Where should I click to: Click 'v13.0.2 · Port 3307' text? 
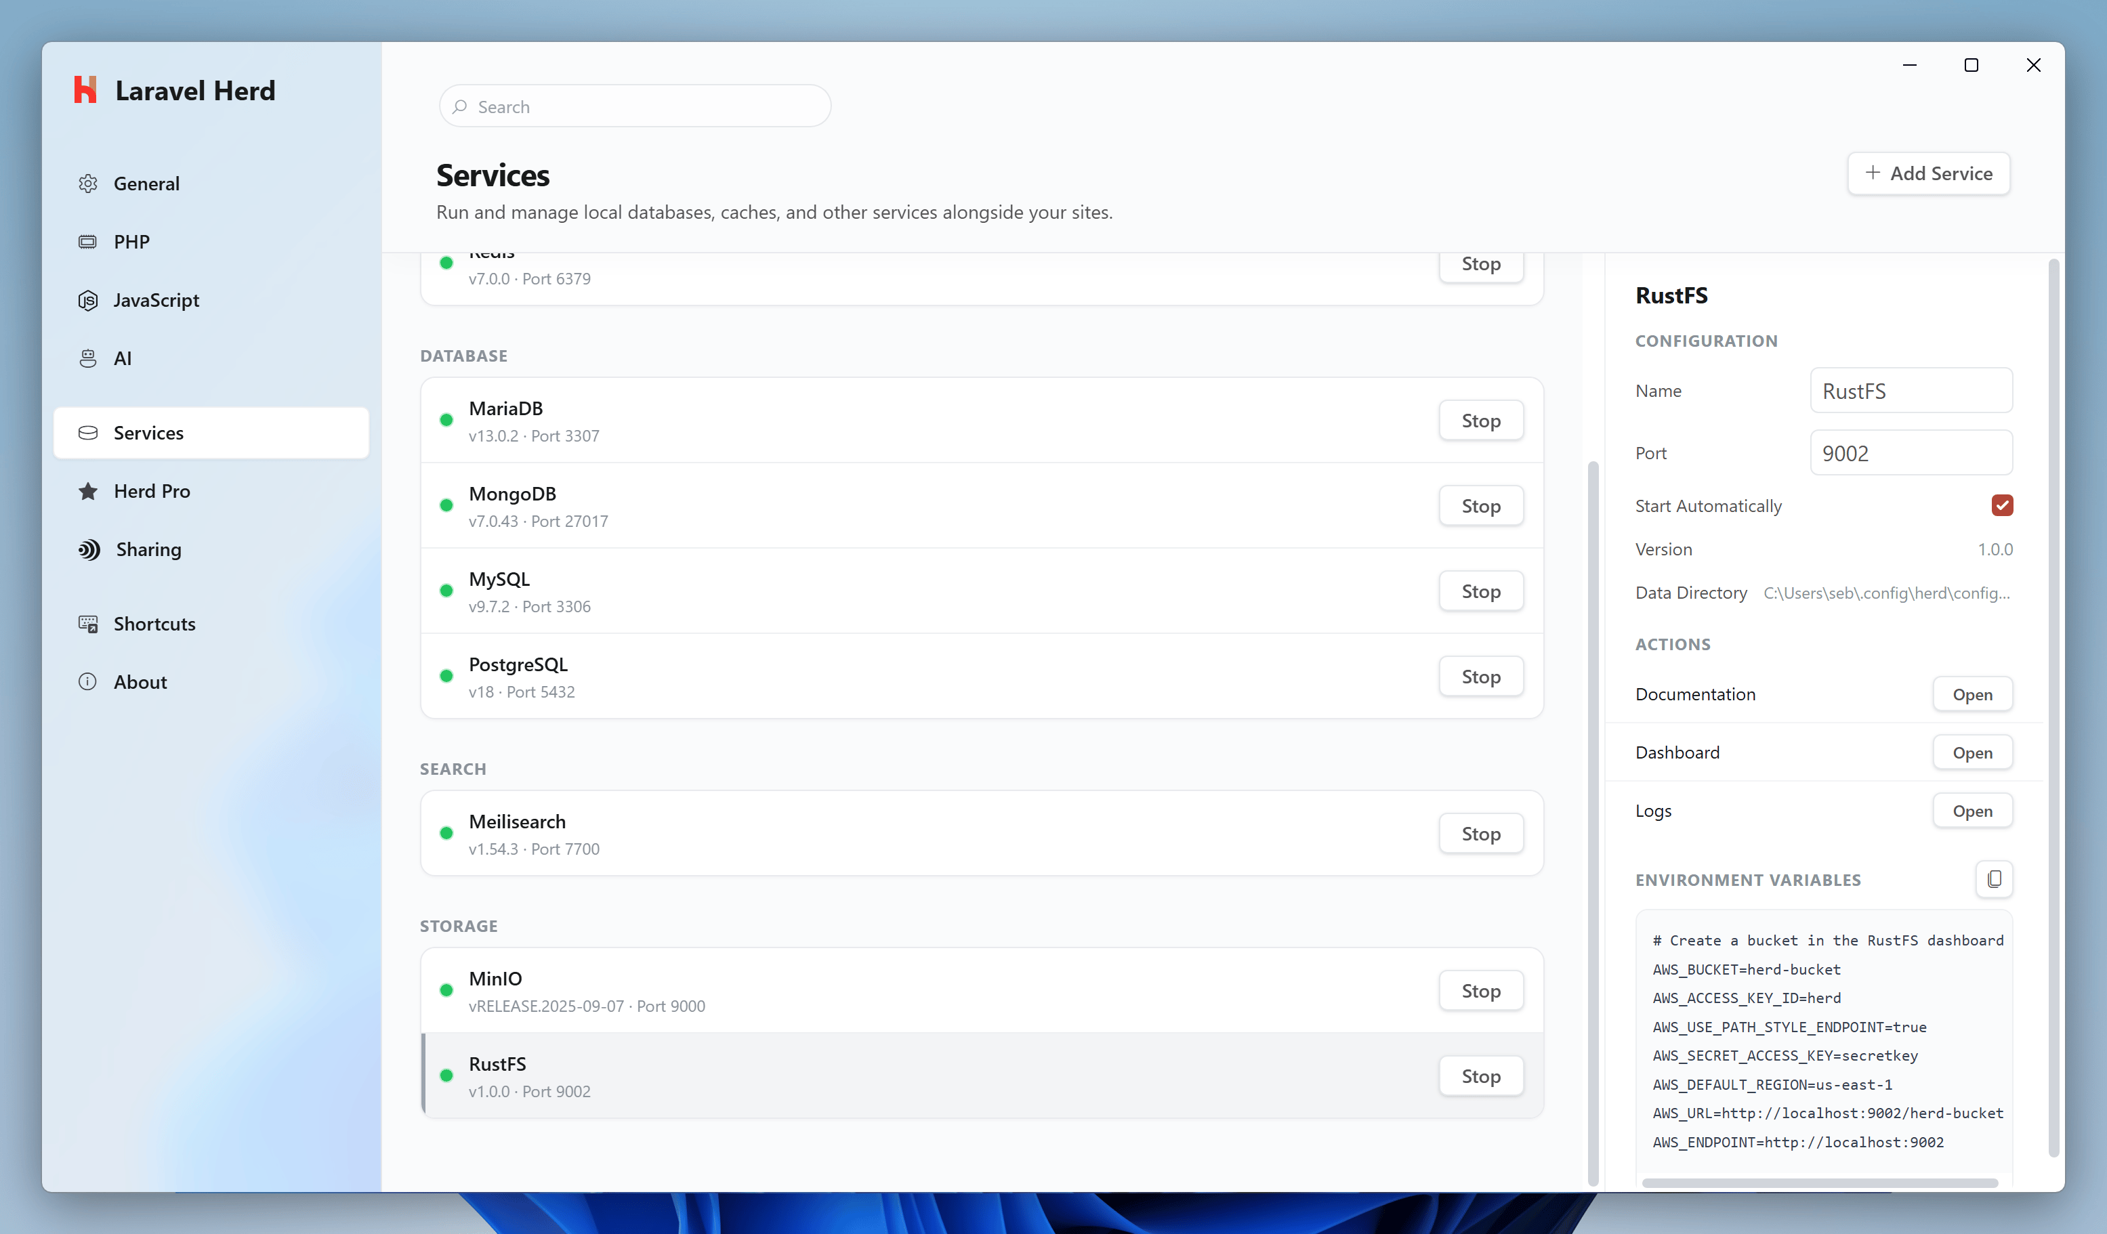535,435
